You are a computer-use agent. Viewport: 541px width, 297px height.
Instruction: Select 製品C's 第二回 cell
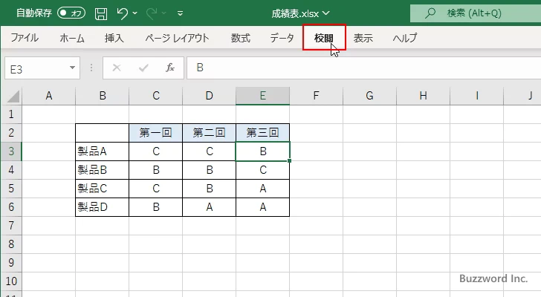[x=209, y=189]
